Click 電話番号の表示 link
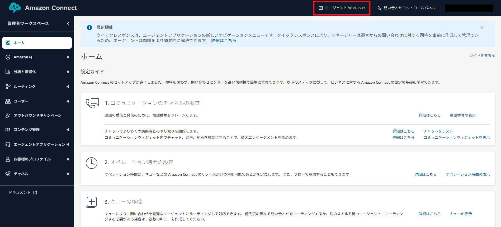The width and height of the screenshot is (501, 227). pos(462,115)
